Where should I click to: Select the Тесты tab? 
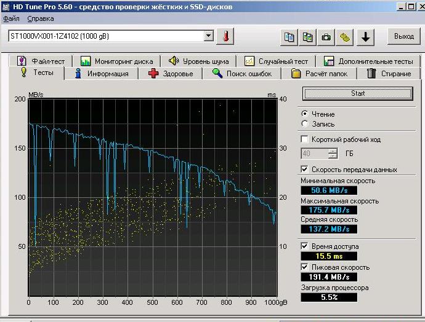click(37, 73)
